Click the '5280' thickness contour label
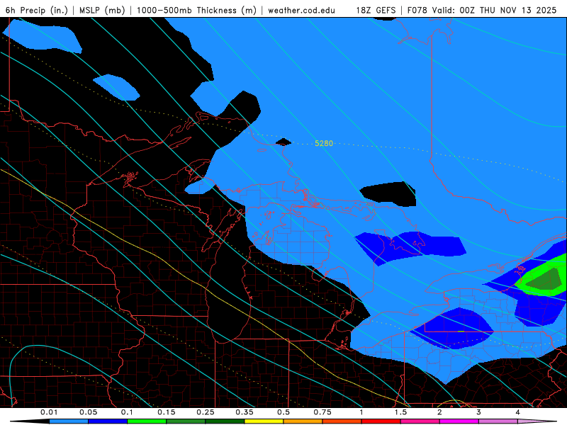567x425 pixels. click(324, 144)
